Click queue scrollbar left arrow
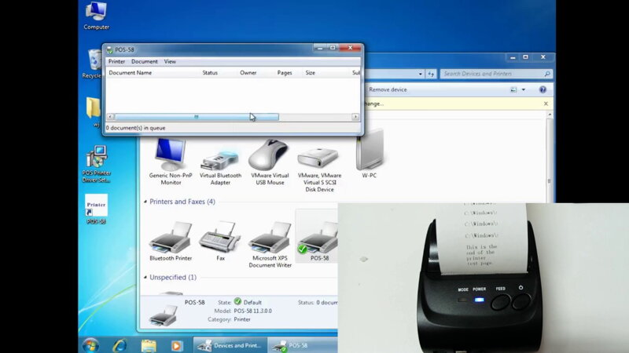 (110, 117)
